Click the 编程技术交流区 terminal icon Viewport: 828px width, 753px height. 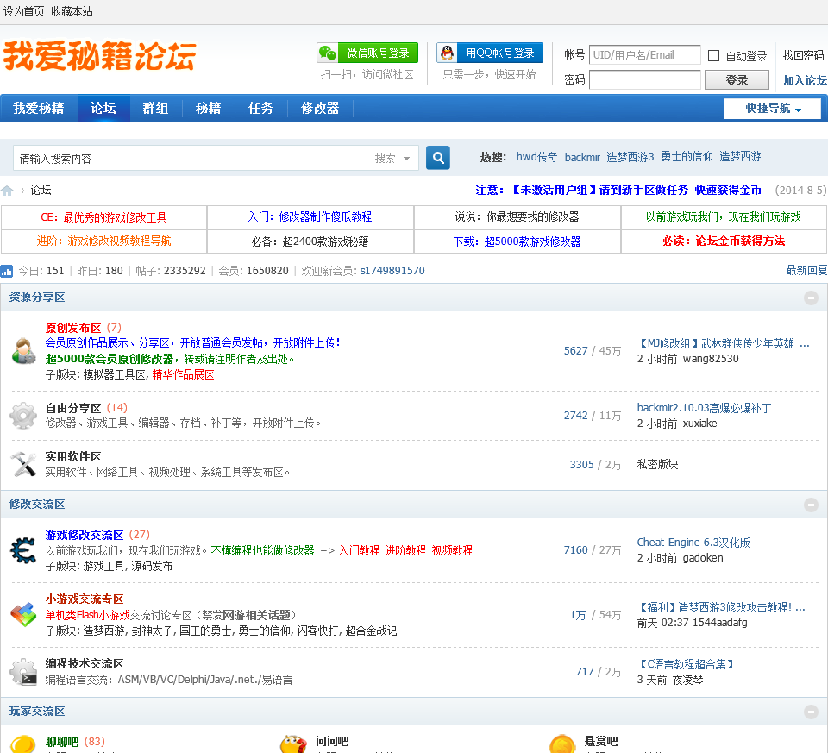23,672
